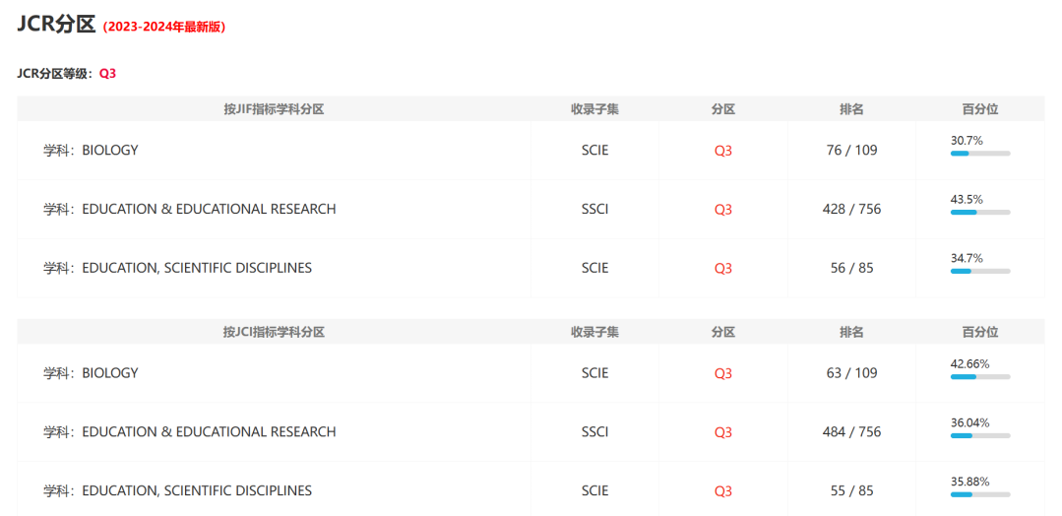Select the 428 / 756 ranking cell
1062x516 pixels.
pyautogui.click(x=851, y=209)
